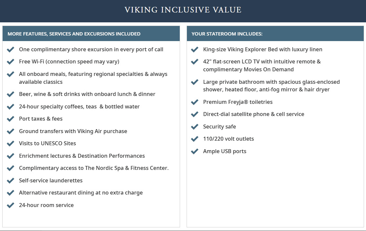The image size is (366, 231).
Task: Click checkmark next to 110/220 volt outlets
Action: click(195, 139)
